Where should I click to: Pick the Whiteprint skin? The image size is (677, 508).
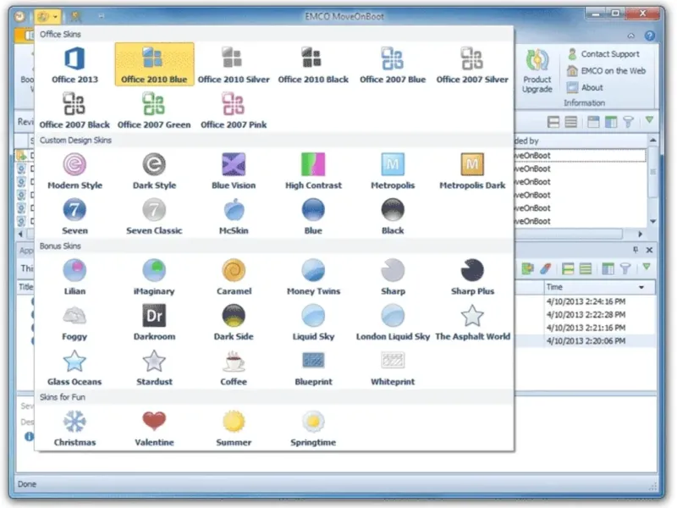(393, 367)
